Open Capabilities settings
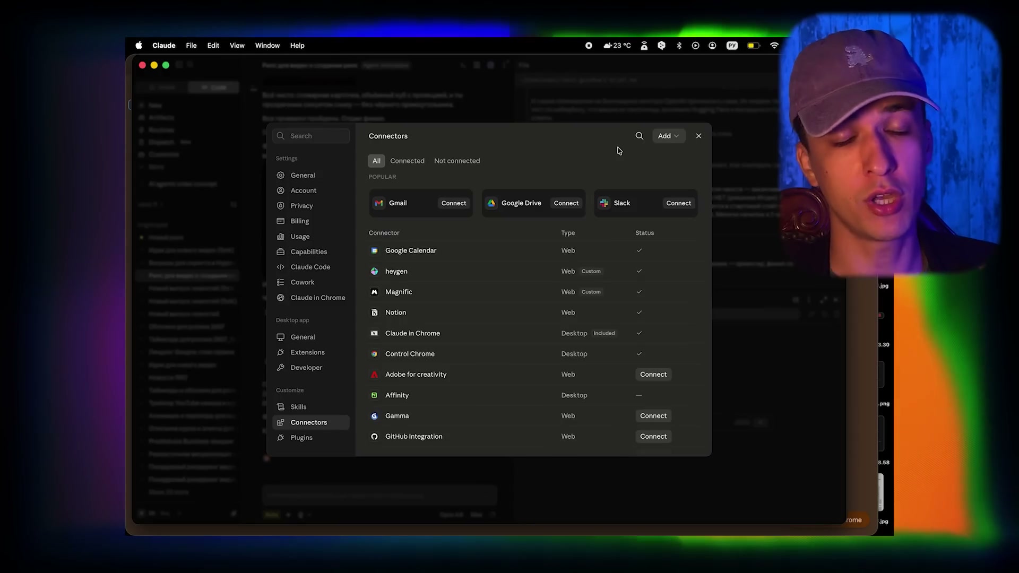Screen dimensions: 1019x573 tap(311, 252)
